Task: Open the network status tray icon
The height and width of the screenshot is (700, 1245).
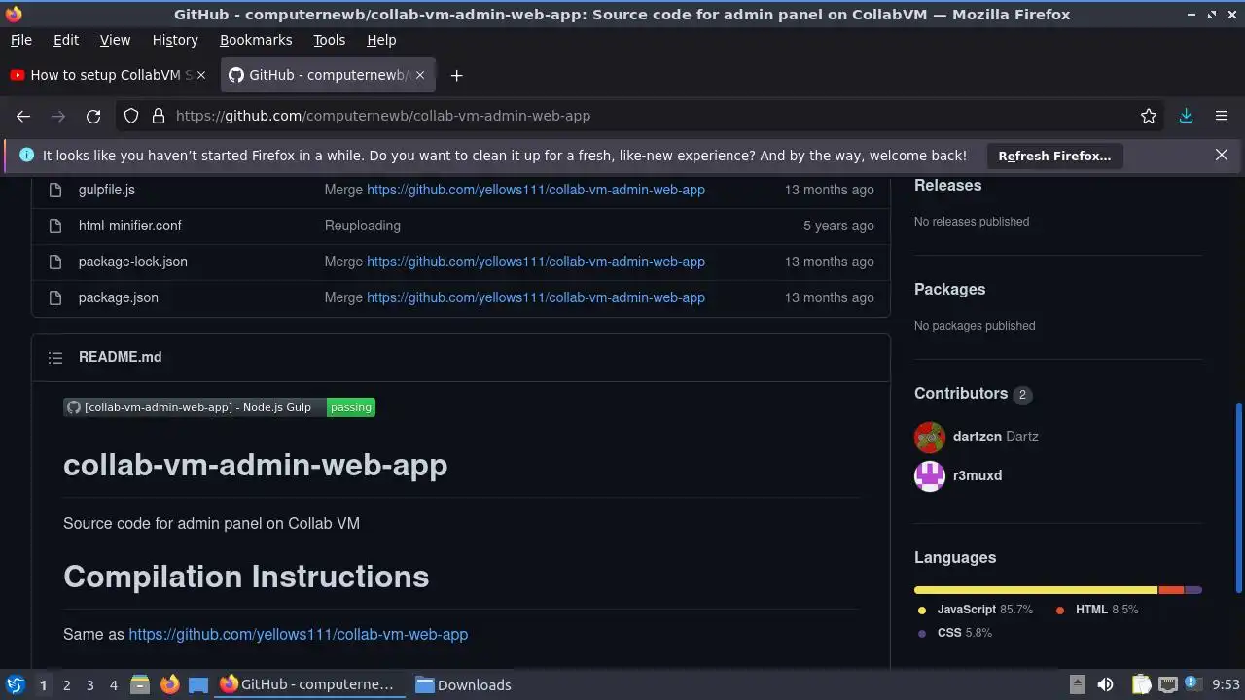Action: [1168, 684]
